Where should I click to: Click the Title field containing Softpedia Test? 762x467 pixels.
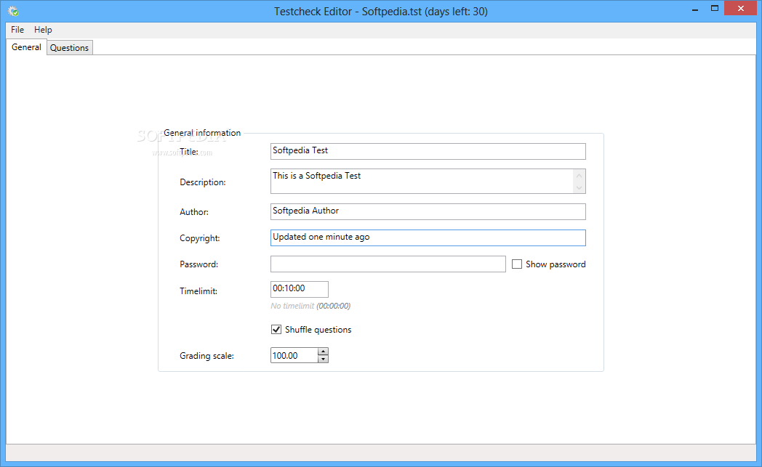428,151
